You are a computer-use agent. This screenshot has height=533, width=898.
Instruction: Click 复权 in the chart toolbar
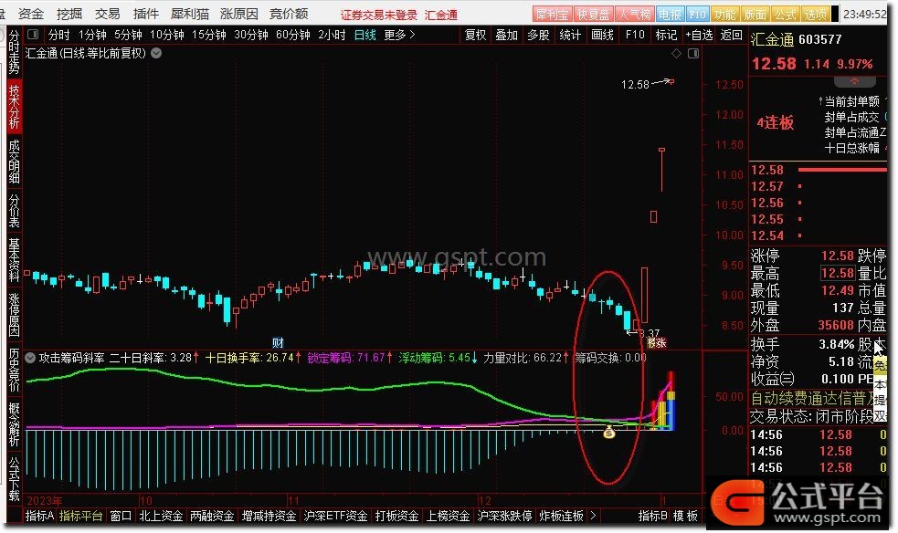tap(475, 35)
